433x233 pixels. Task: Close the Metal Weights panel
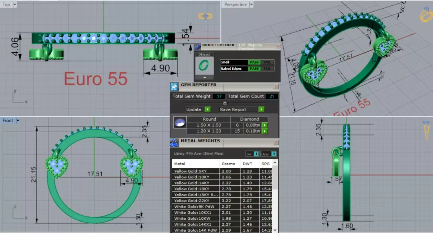[276, 142]
